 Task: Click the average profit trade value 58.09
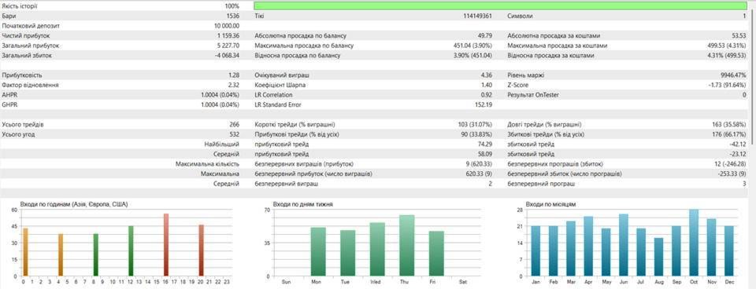click(484, 154)
